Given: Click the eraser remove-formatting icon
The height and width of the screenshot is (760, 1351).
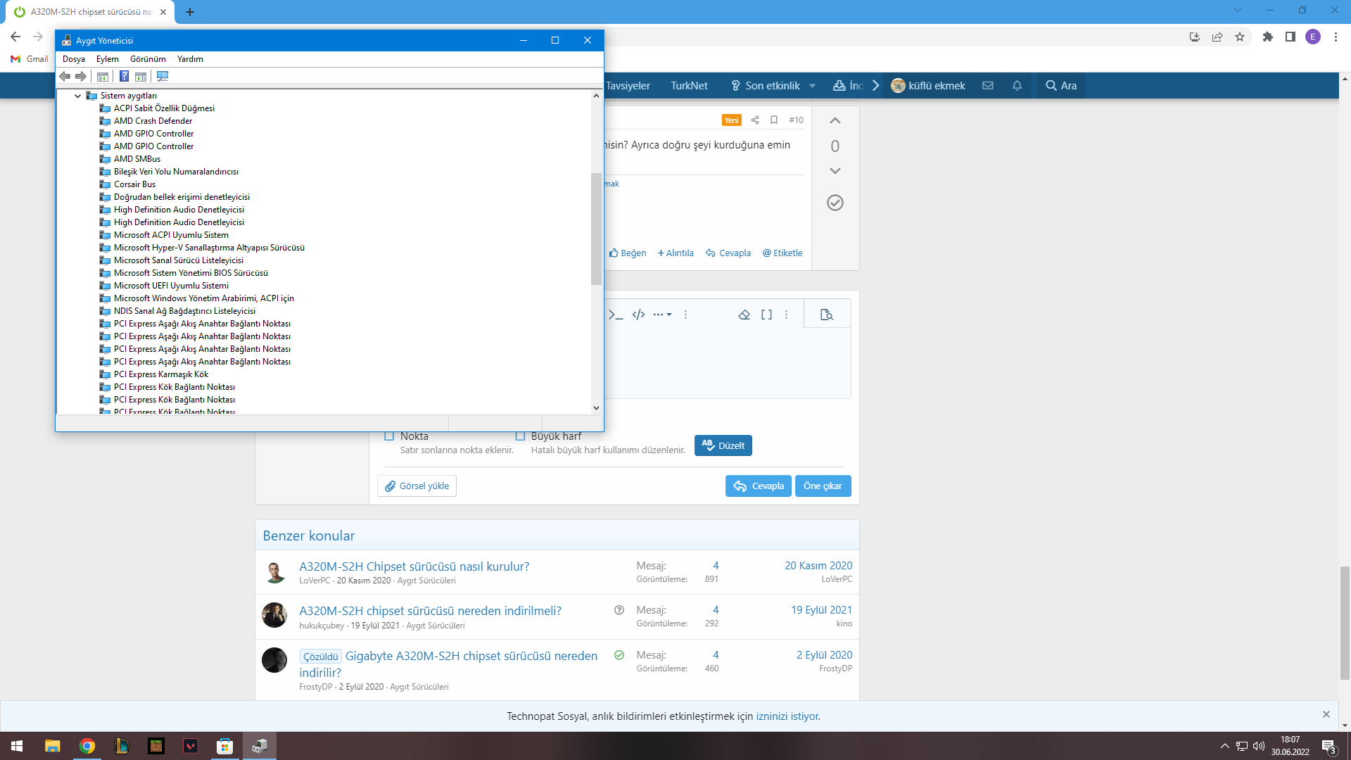Looking at the screenshot, I should tap(744, 315).
